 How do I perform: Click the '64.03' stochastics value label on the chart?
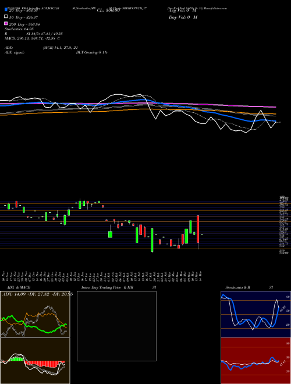[x=282, y=308]
